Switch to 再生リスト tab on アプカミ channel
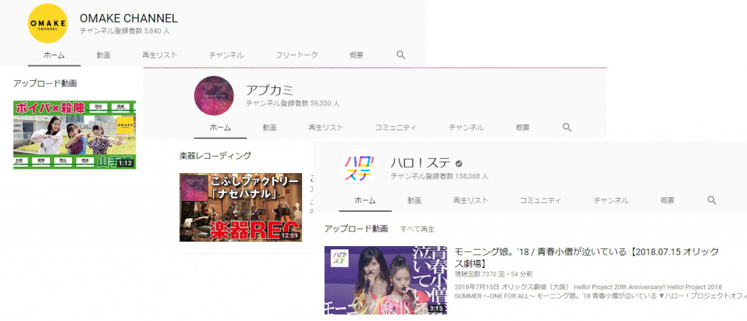The height and width of the screenshot is (321, 747). (x=326, y=127)
